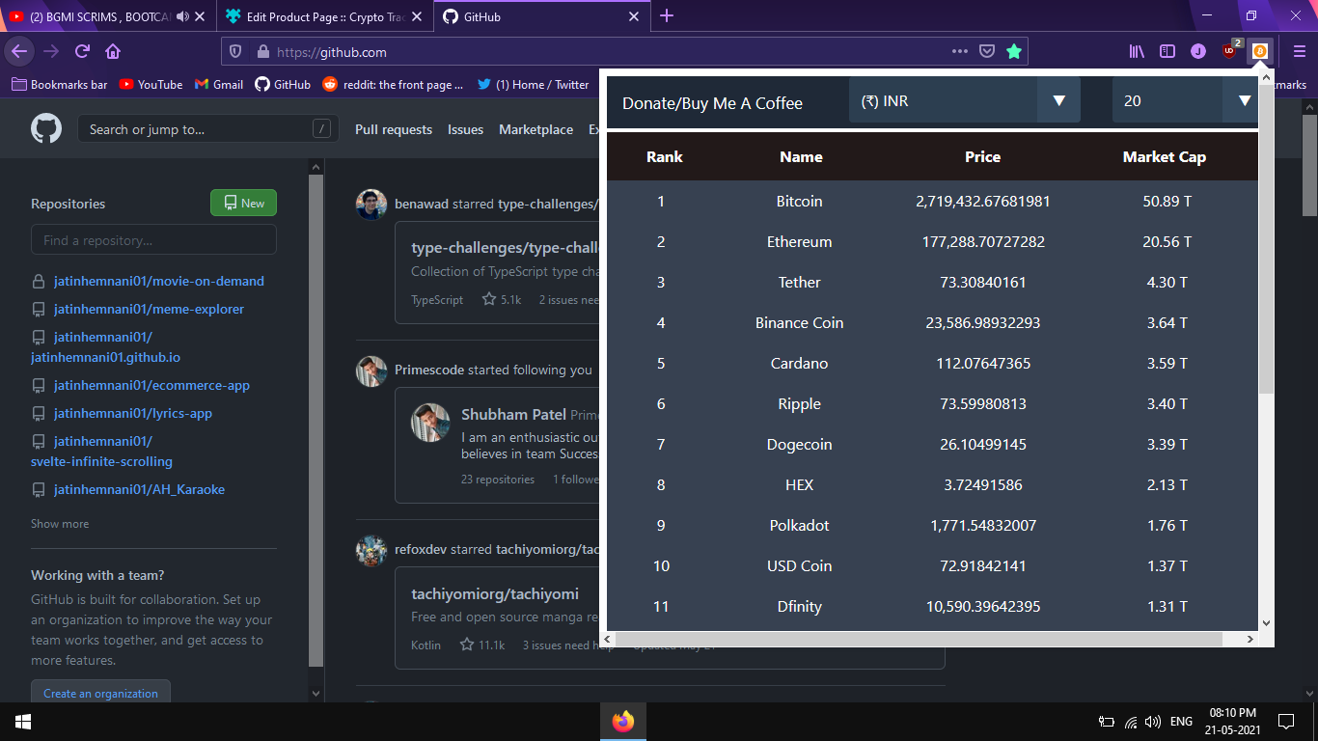Click the uBlock Origin extension icon
This screenshot has width=1318, height=741.
1230,51
